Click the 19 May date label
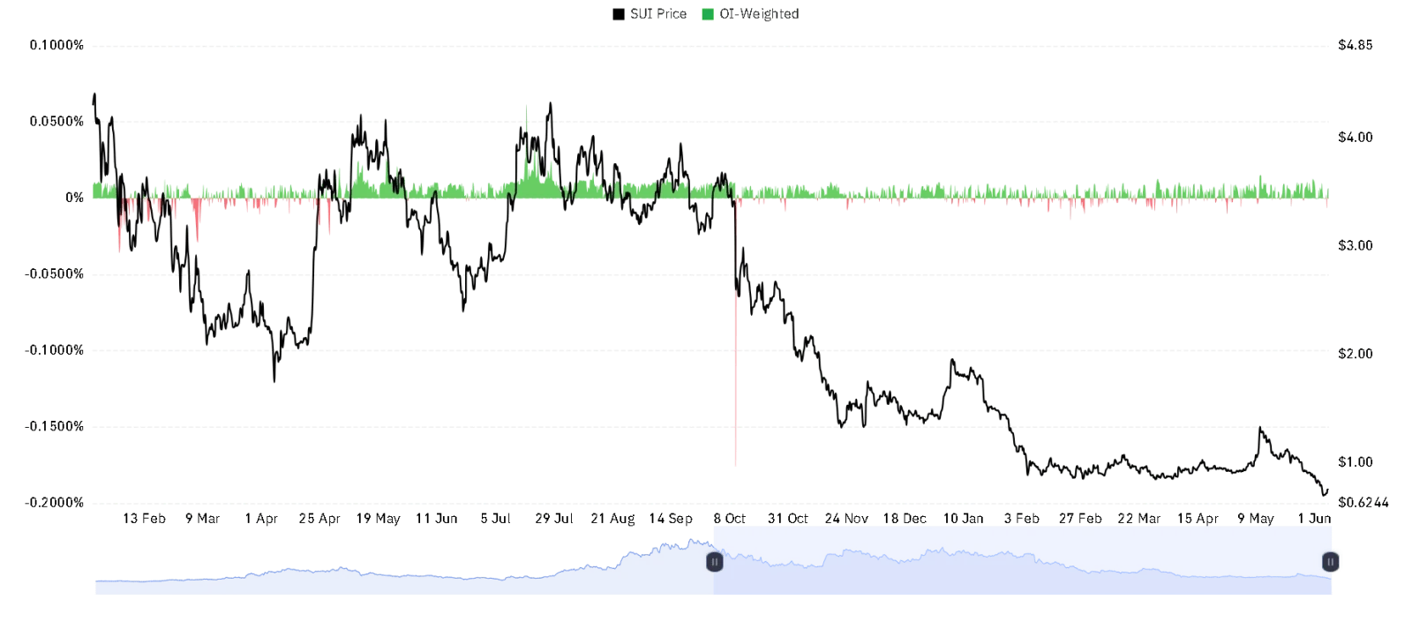1412x629 pixels. coord(379,519)
